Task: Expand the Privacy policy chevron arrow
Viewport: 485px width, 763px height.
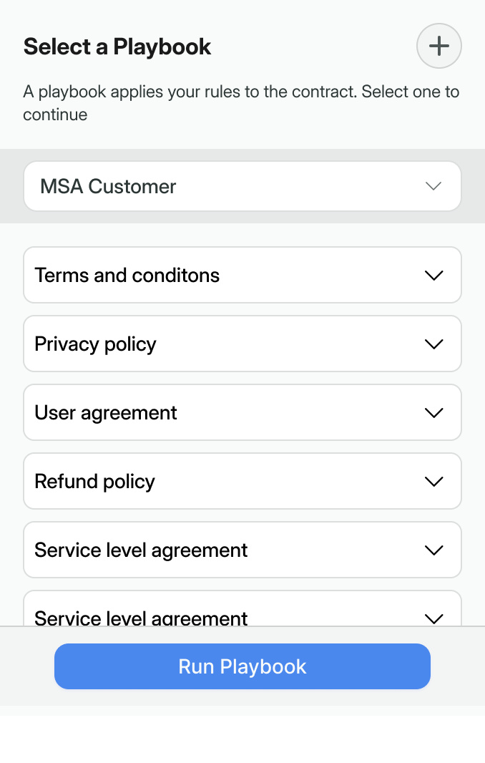Action: tap(433, 344)
